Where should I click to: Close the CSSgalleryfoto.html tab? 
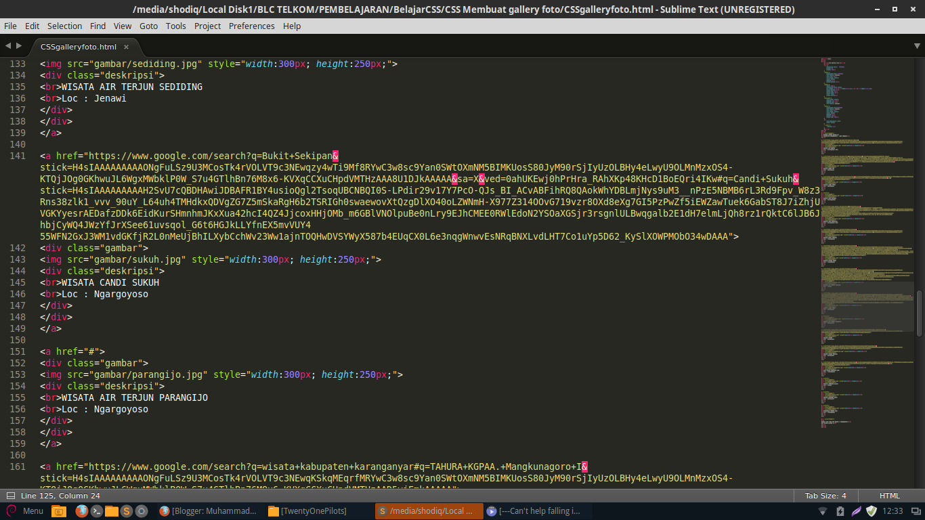(125, 48)
